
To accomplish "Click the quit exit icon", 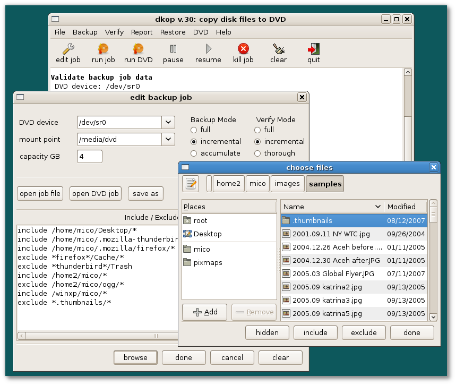I will (314, 49).
